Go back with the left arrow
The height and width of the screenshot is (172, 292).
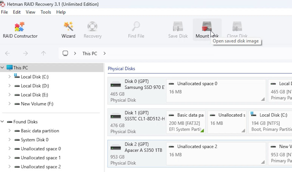[x=7, y=54]
